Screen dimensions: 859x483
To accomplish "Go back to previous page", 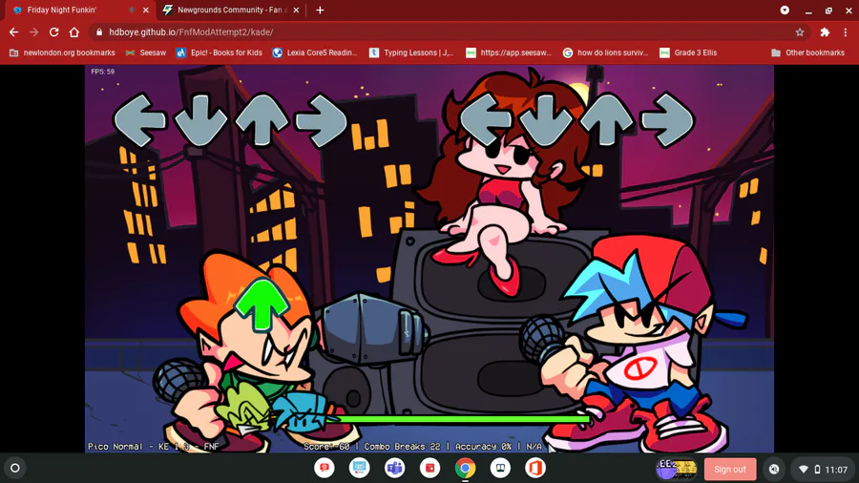I will click(13, 32).
